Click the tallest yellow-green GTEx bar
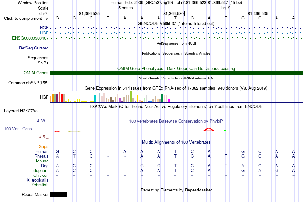 131,96
